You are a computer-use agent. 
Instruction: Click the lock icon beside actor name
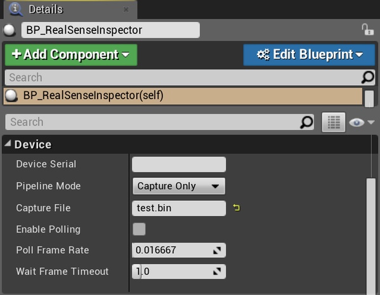367,29
